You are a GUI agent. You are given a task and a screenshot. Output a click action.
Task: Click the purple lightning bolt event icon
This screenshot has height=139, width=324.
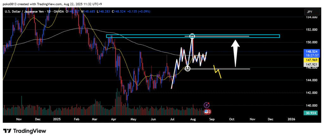207,105
